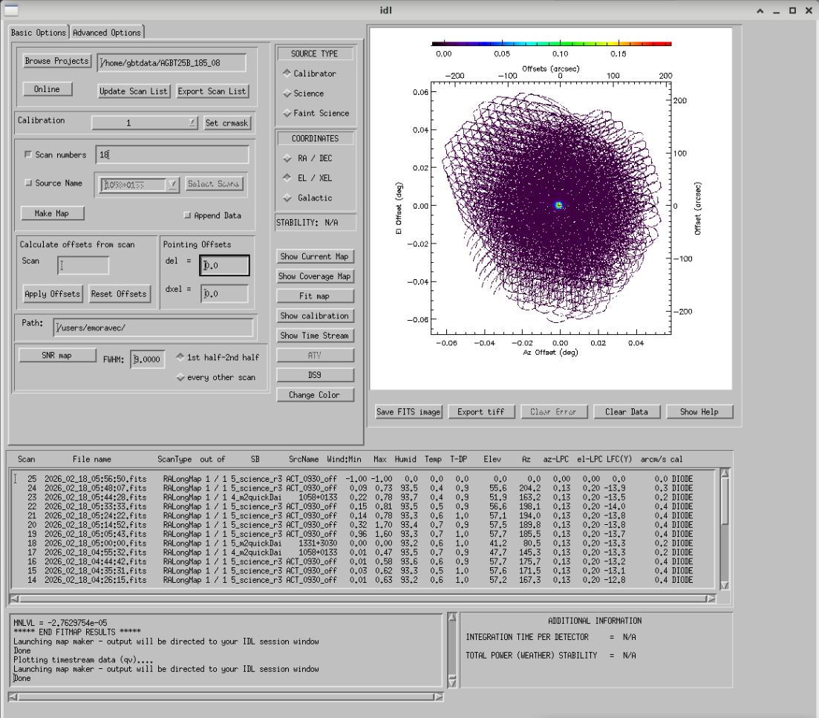Choose EL / XEL coordinates
The height and width of the screenshot is (718, 819).
point(287,177)
